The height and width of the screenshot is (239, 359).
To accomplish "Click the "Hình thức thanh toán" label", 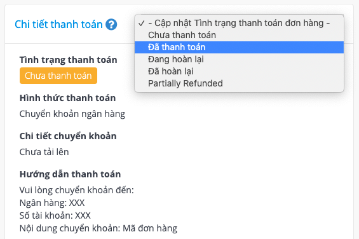I will tap(67, 98).
